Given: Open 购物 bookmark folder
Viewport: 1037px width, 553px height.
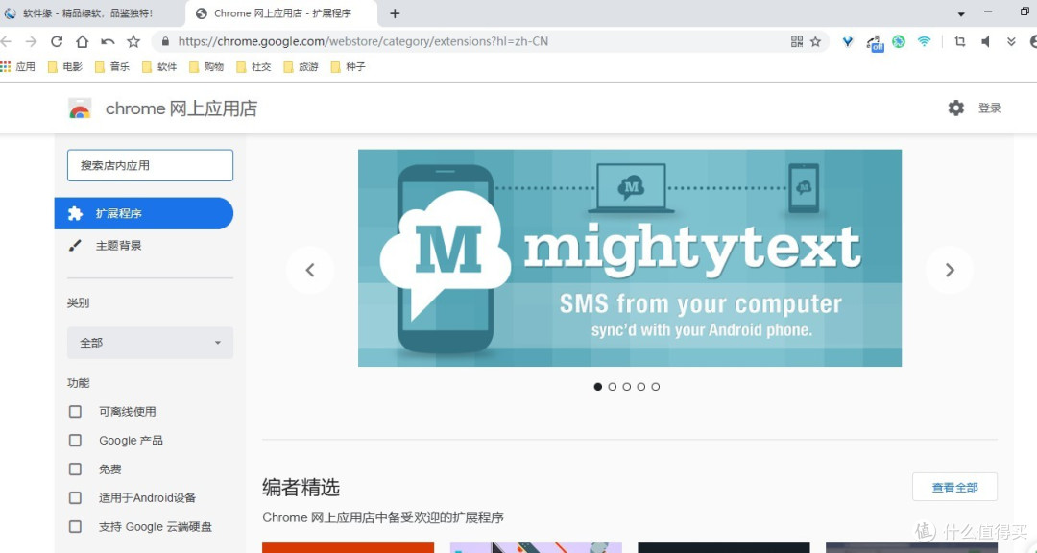Looking at the screenshot, I should [206, 67].
